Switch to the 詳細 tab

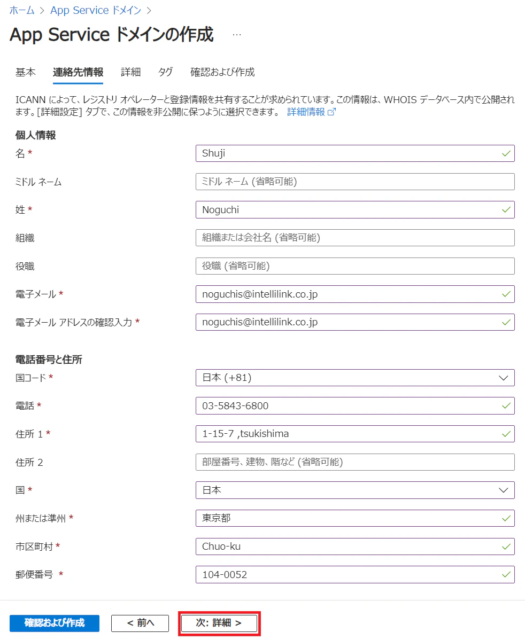(131, 72)
